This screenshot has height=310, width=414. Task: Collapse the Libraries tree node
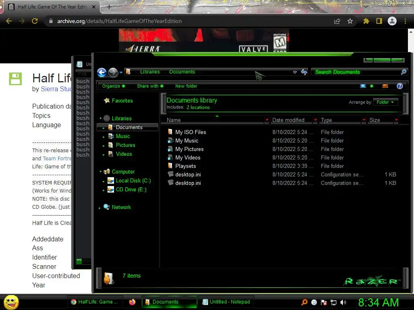(100, 118)
